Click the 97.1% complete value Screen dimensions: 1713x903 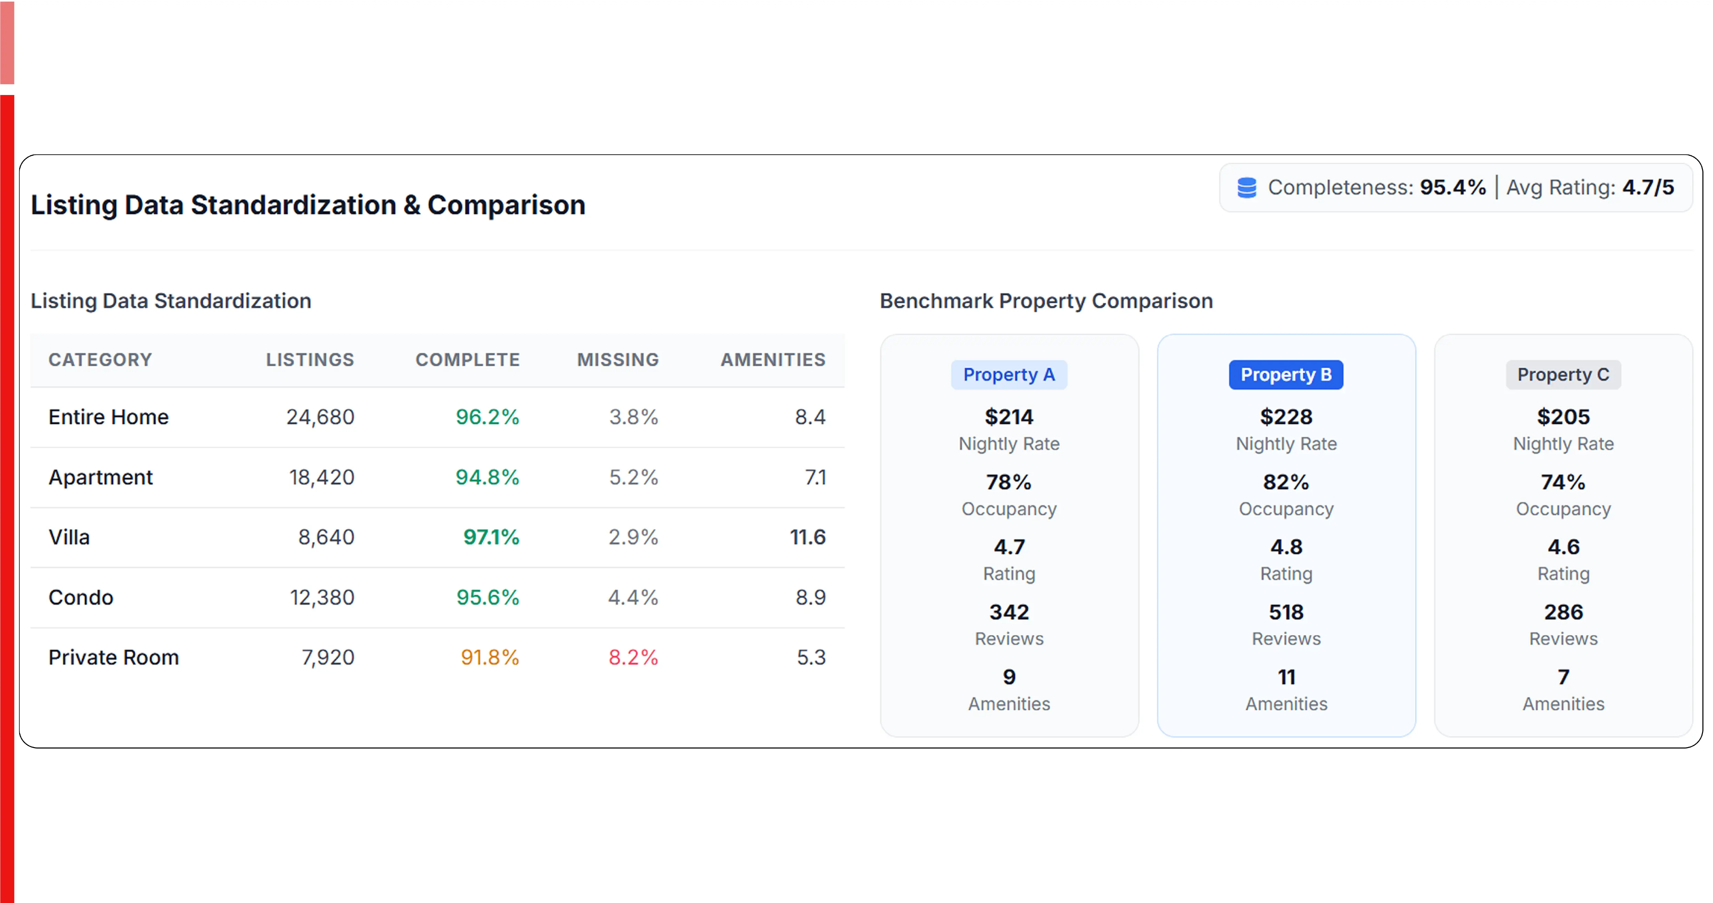coord(492,537)
